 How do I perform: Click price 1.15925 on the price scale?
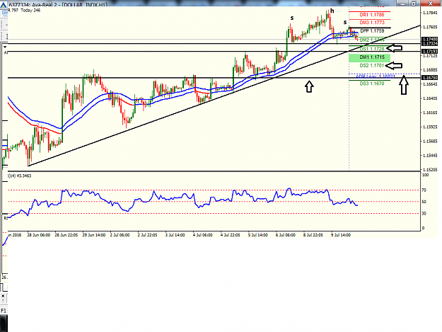click(430, 127)
